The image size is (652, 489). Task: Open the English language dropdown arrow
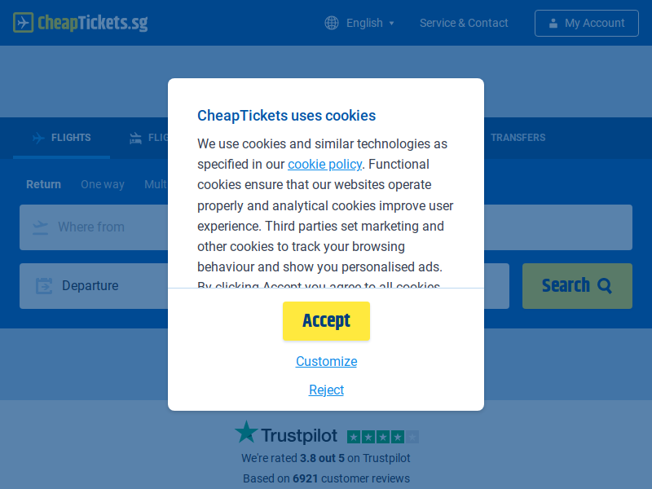click(391, 24)
